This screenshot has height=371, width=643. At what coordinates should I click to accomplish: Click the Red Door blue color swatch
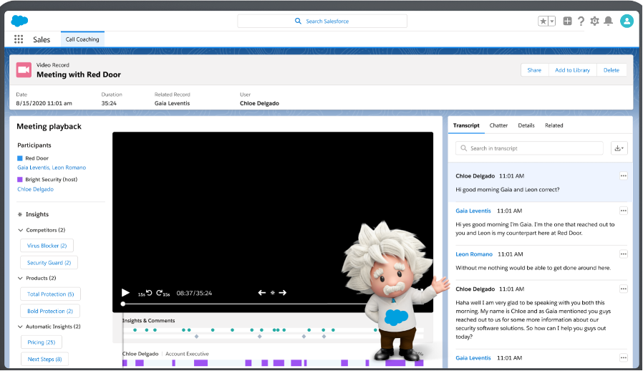pos(19,158)
